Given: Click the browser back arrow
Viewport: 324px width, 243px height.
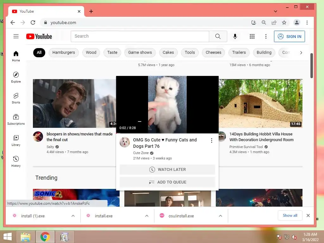Looking at the screenshot, I should (13, 22).
